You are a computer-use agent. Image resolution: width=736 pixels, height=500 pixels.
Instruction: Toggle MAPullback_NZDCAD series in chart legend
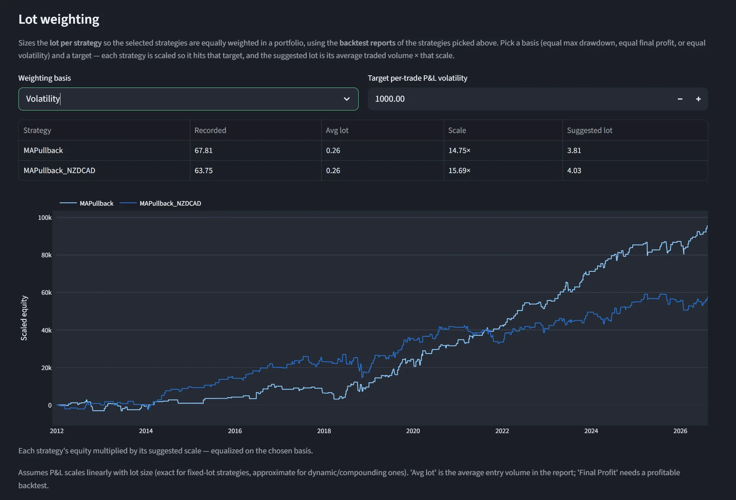click(161, 203)
